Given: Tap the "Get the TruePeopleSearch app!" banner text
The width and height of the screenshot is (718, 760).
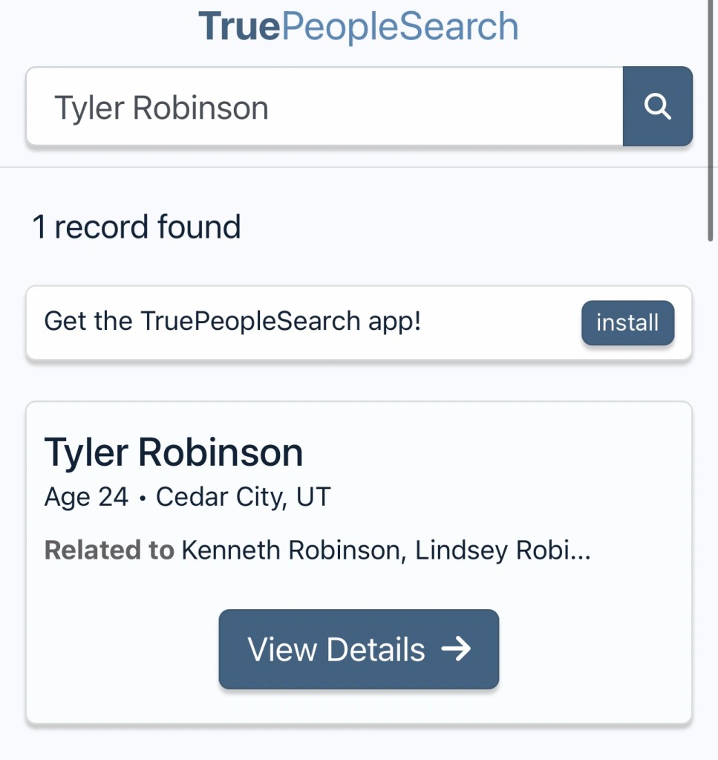Looking at the screenshot, I should pyautogui.click(x=232, y=322).
